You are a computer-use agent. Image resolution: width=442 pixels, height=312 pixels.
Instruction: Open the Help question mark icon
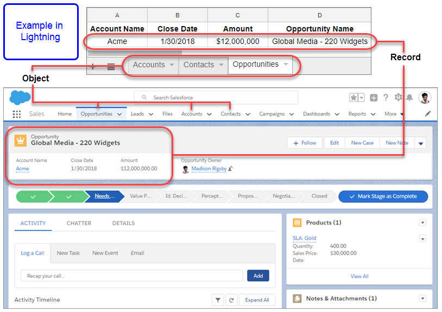tap(386, 98)
